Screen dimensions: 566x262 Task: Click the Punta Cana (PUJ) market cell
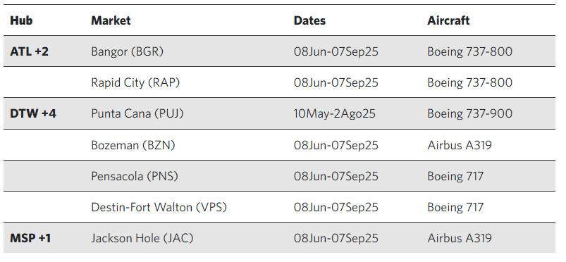pos(137,113)
